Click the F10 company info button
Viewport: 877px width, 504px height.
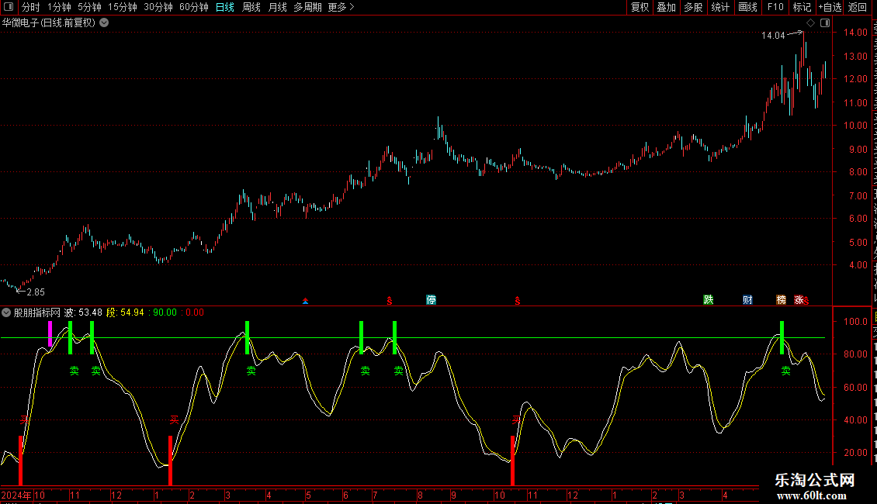[775, 7]
